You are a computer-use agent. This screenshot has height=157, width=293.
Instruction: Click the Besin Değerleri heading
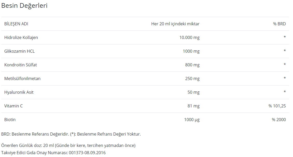point(24,6)
